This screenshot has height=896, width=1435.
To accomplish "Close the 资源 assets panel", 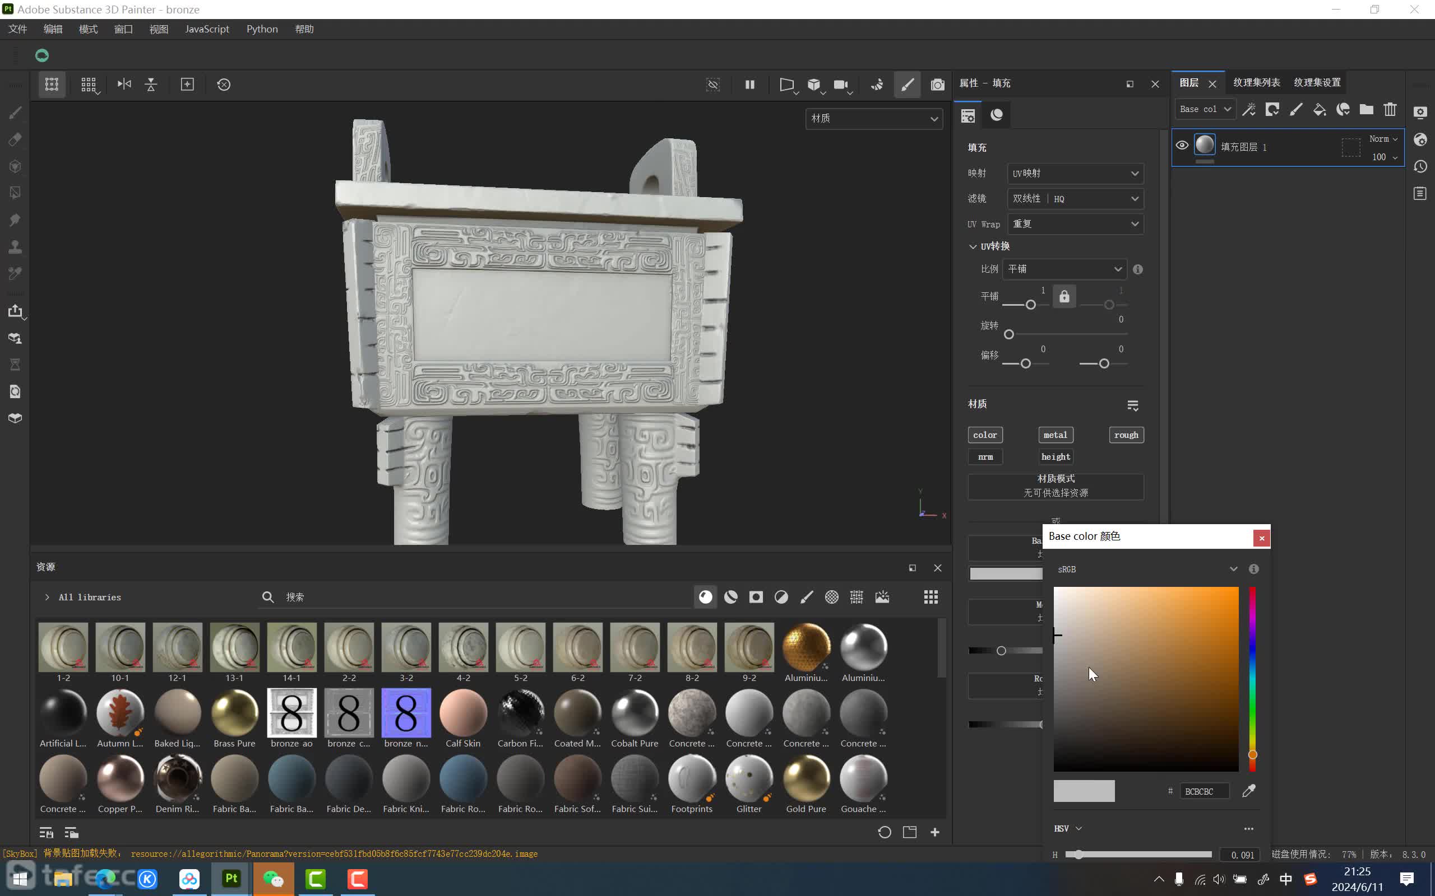I will (x=937, y=568).
